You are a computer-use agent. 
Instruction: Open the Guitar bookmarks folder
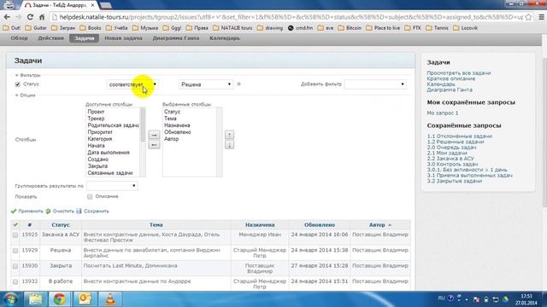[36, 28]
